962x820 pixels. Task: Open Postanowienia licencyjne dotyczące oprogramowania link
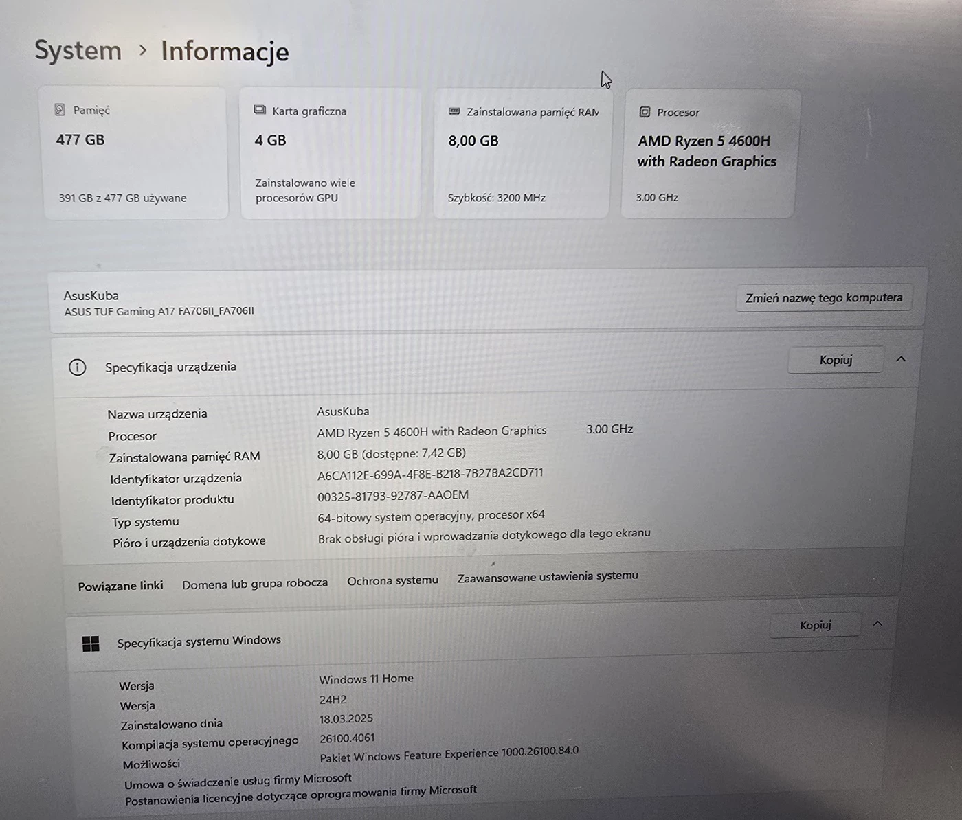tap(301, 795)
